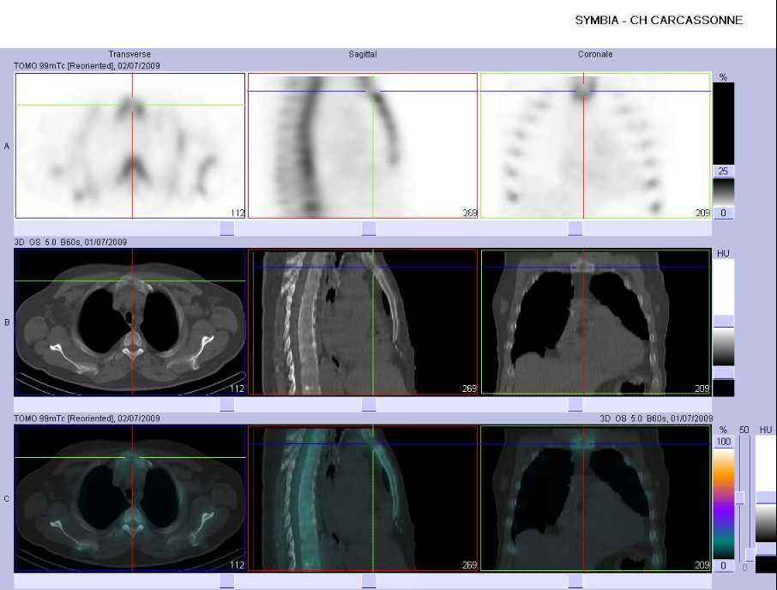The width and height of the screenshot is (777, 590).
Task: Click the HU label above row B scale
Action: pyautogui.click(x=723, y=253)
